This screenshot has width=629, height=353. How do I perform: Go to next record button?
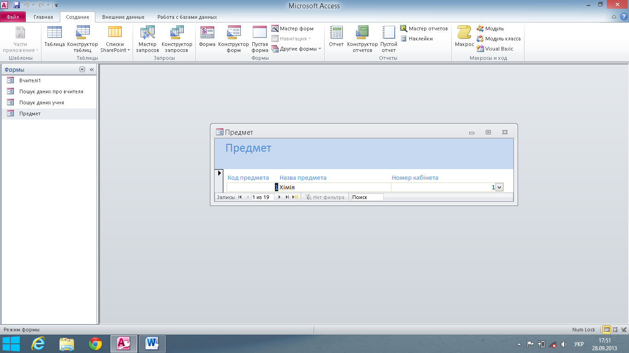[x=280, y=197]
